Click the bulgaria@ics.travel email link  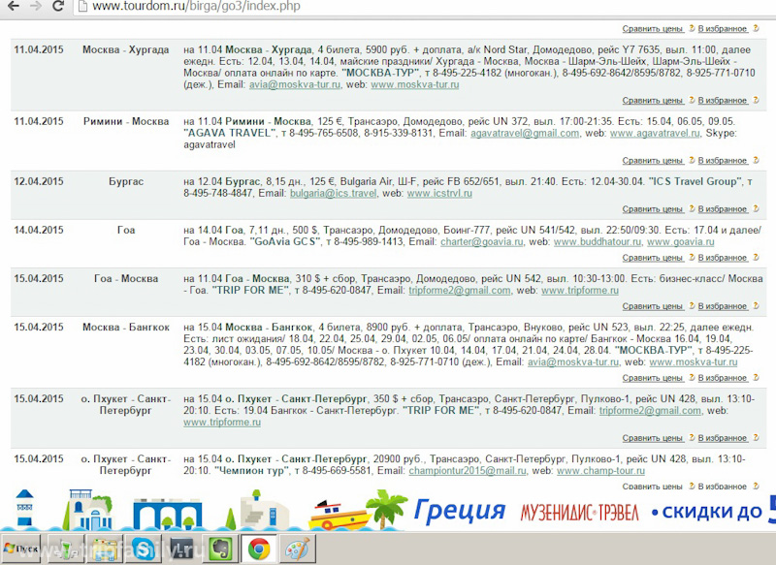[333, 194]
